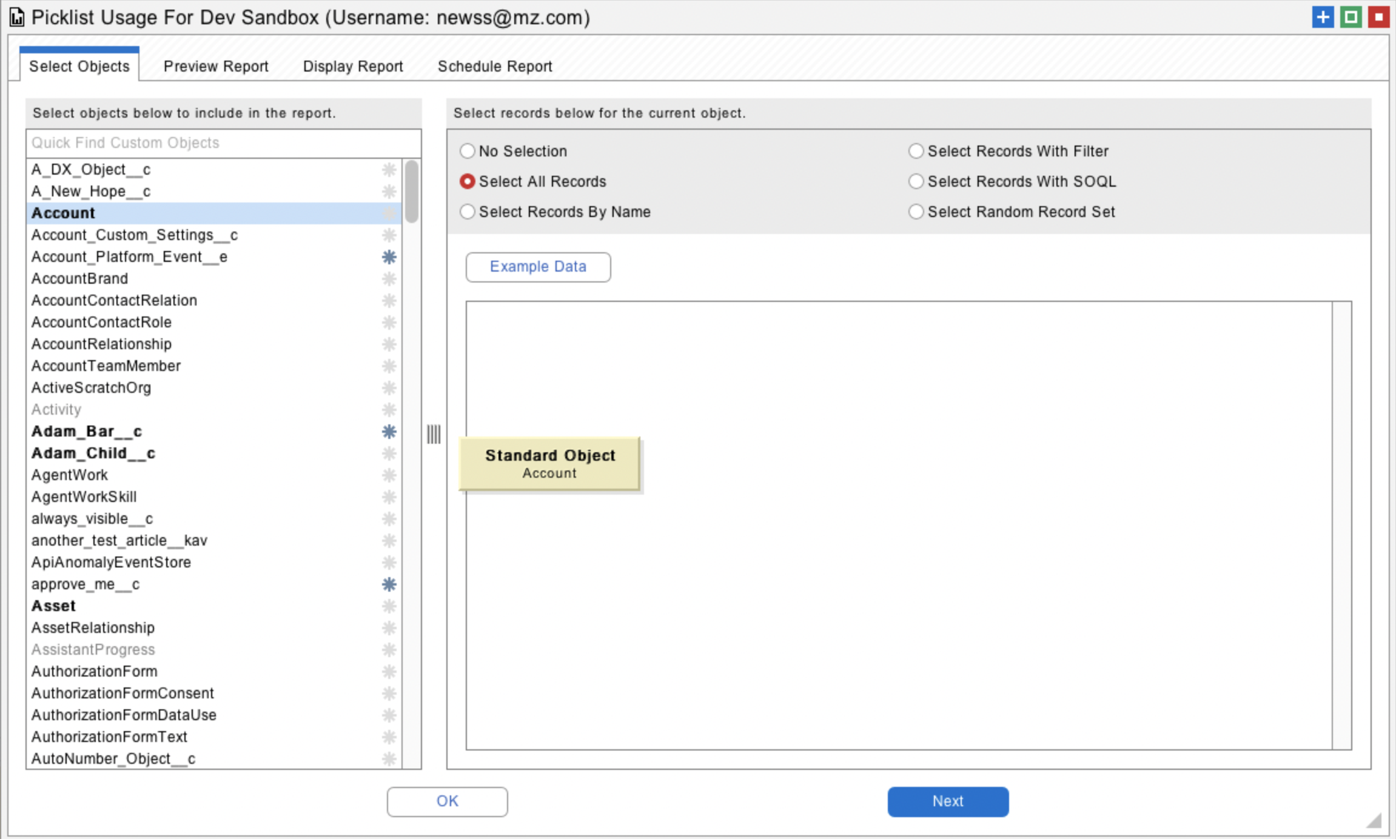
Task: Click the report document icon in title
Action: point(17,18)
